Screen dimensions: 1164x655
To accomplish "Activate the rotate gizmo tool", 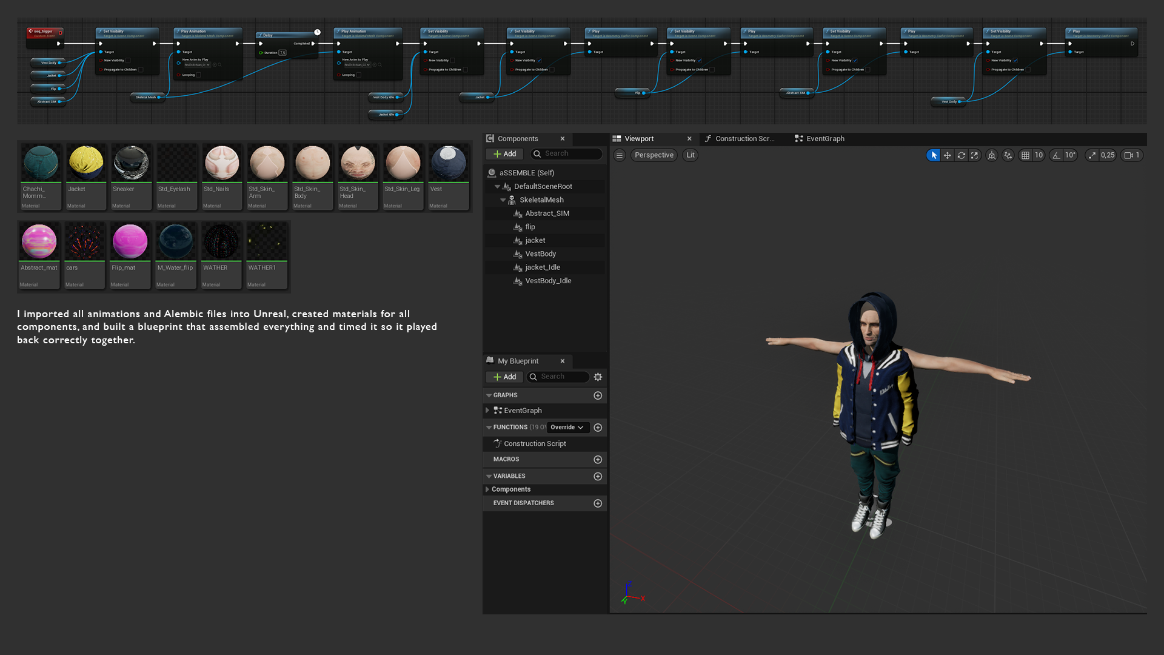I will click(961, 155).
